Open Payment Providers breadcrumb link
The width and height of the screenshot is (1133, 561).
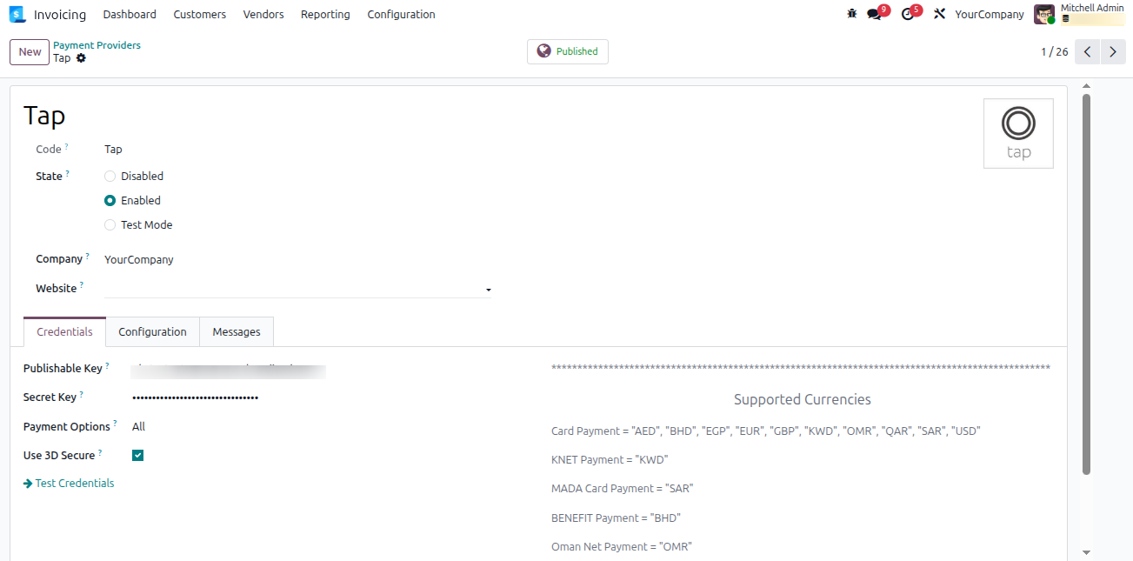(x=97, y=44)
